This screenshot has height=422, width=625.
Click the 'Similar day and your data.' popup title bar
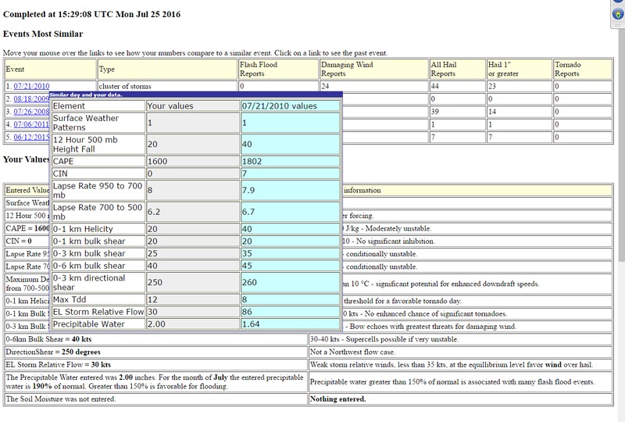point(196,95)
